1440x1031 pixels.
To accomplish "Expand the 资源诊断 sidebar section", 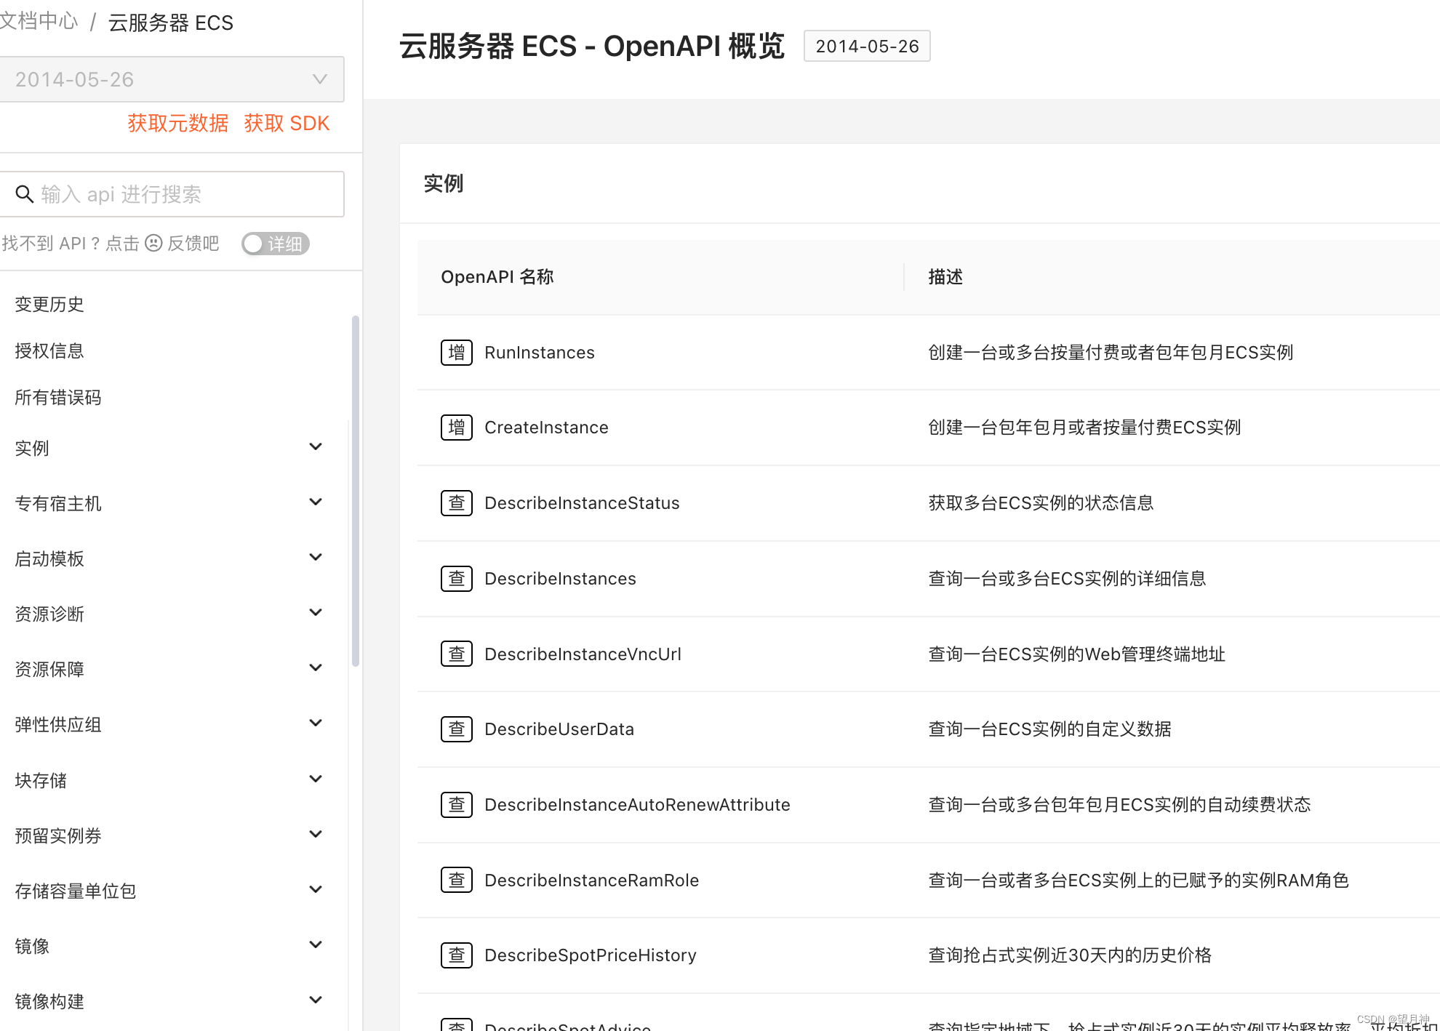I will [x=316, y=613].
